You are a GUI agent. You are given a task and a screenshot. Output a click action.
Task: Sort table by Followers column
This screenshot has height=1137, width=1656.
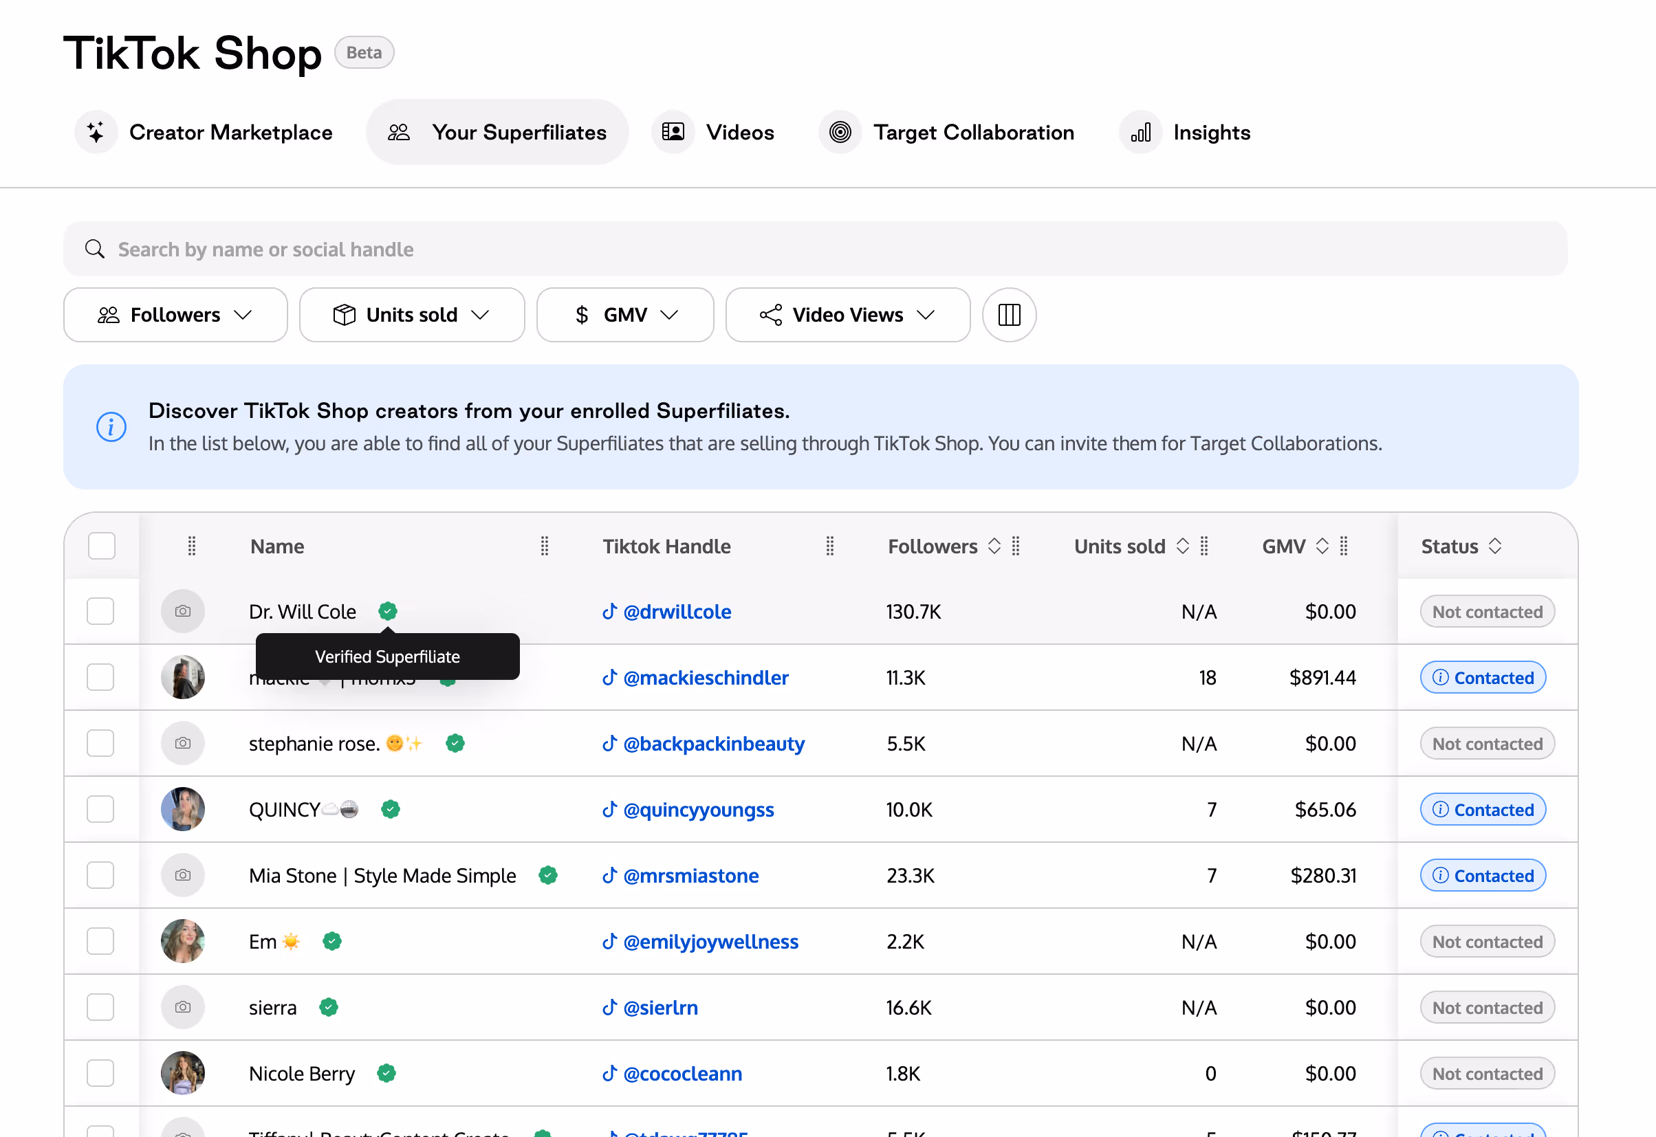994,546
